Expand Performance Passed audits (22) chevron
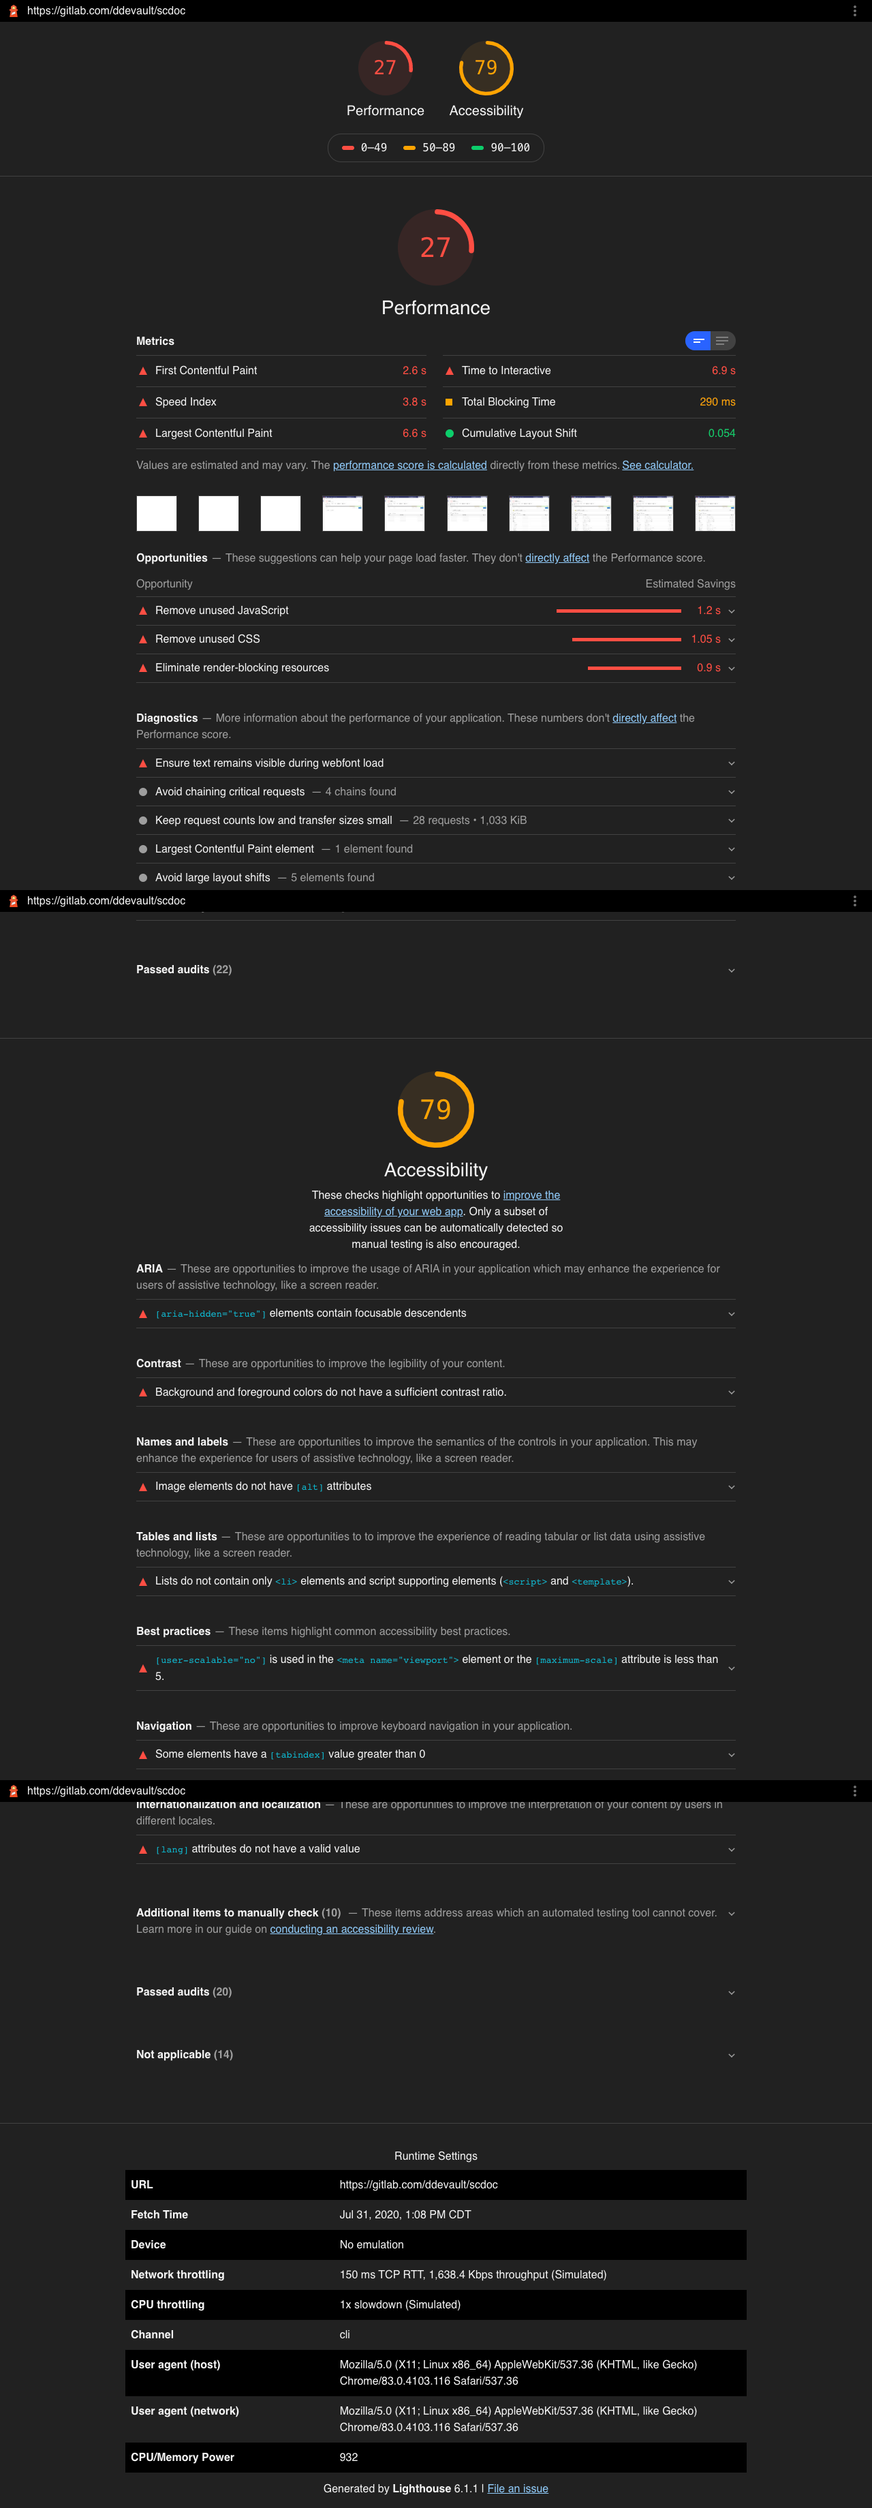The width and height of the screenshot is (872, 2508). pos(732,970)
